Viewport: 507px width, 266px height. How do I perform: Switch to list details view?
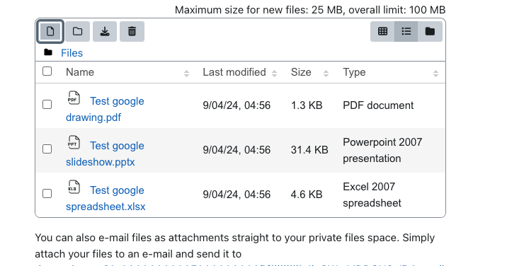pos(406,31)
